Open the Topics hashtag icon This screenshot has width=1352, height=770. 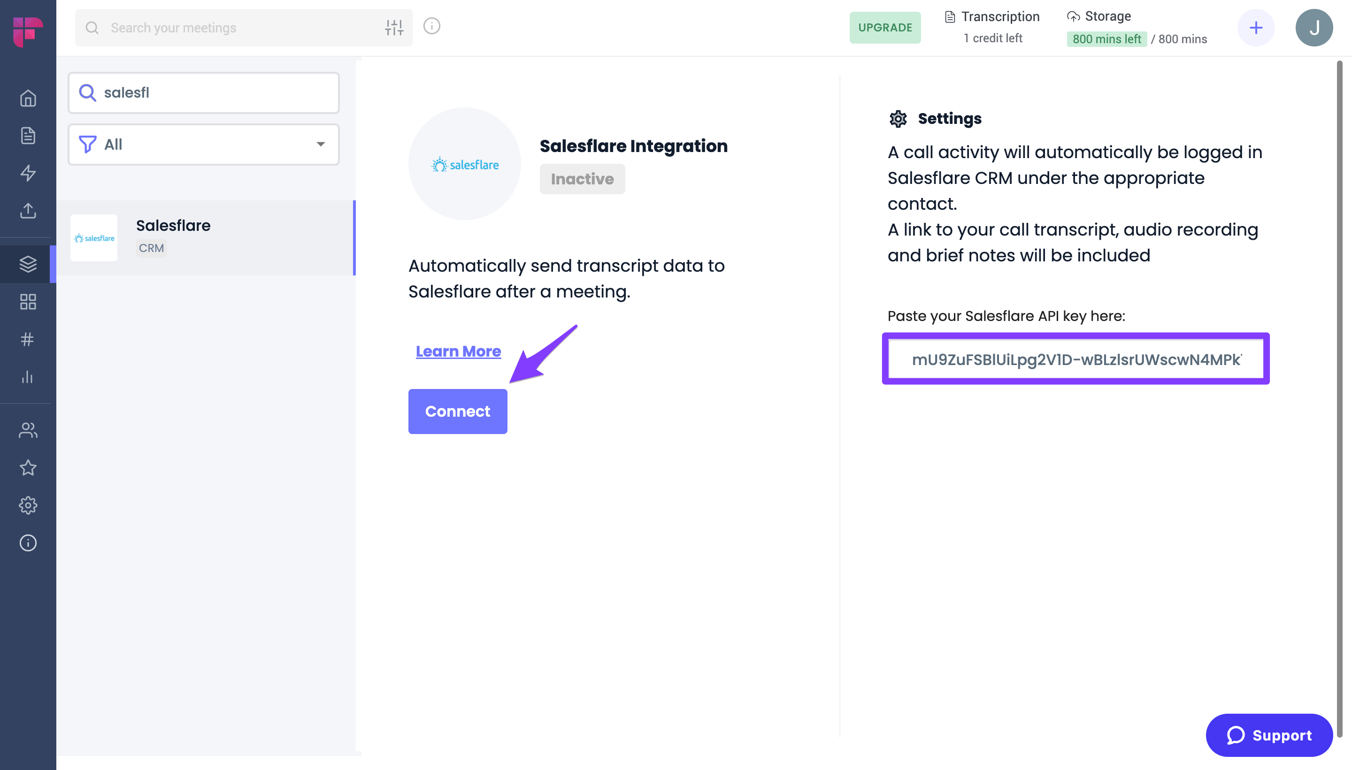pyautogui.click(x=28, y=340)
